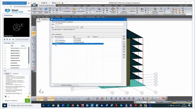Click the stop my broadcast button in conference panel
This screenshot has width=195, height=109.
pos(22,39)
